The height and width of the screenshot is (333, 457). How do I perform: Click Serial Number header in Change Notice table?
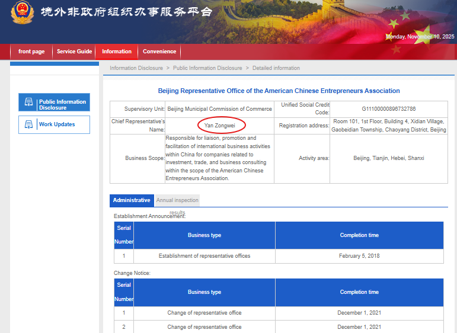coord(124,292)
